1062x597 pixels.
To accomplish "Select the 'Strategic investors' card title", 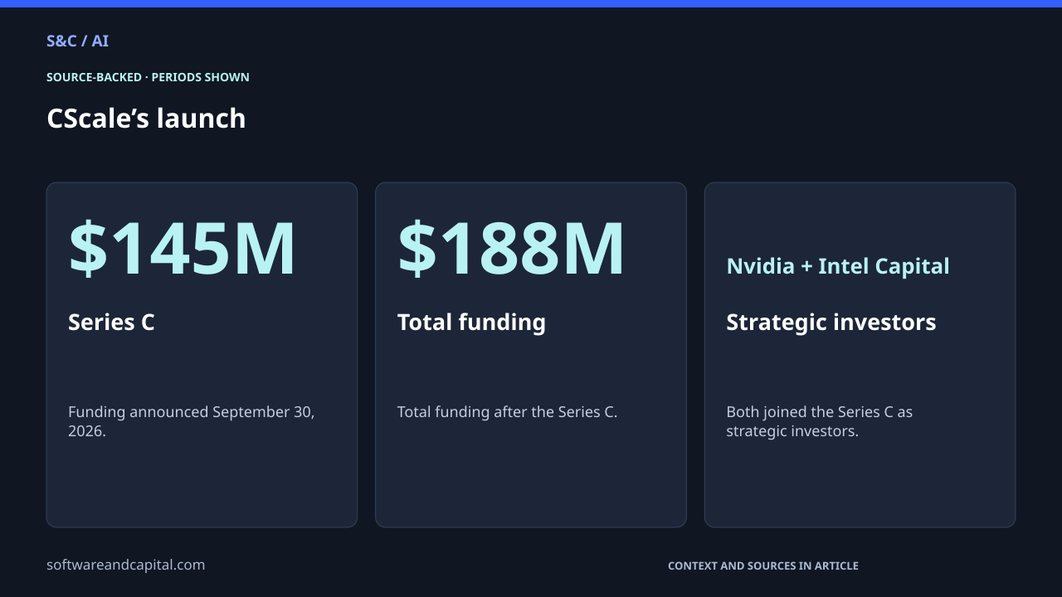I will pos(831,322).
